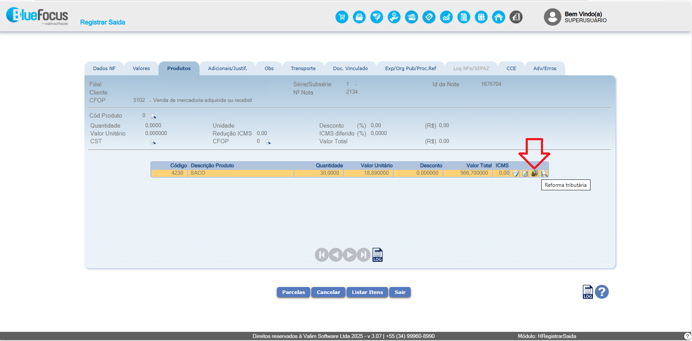Image resolution: width=692 pixels, height=341 pixels.
Task: Click the exit door logout icon
Action: [x=516, y=17]
